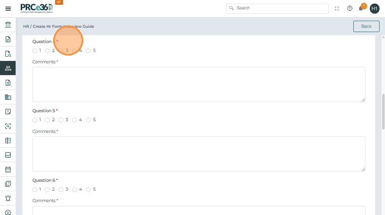The width and height of the screenshot is (385, 215).
Task: Toggle fullscreen mode icon
Action: (x=337, y=8)
